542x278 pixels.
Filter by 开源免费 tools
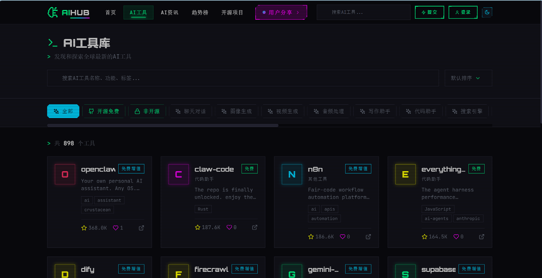coord(104,111)
